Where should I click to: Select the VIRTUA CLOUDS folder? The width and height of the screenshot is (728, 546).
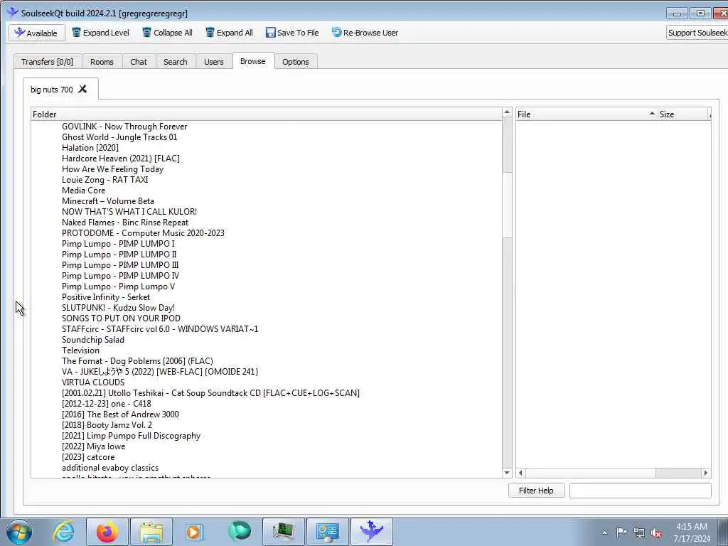[x=93, y=382]
